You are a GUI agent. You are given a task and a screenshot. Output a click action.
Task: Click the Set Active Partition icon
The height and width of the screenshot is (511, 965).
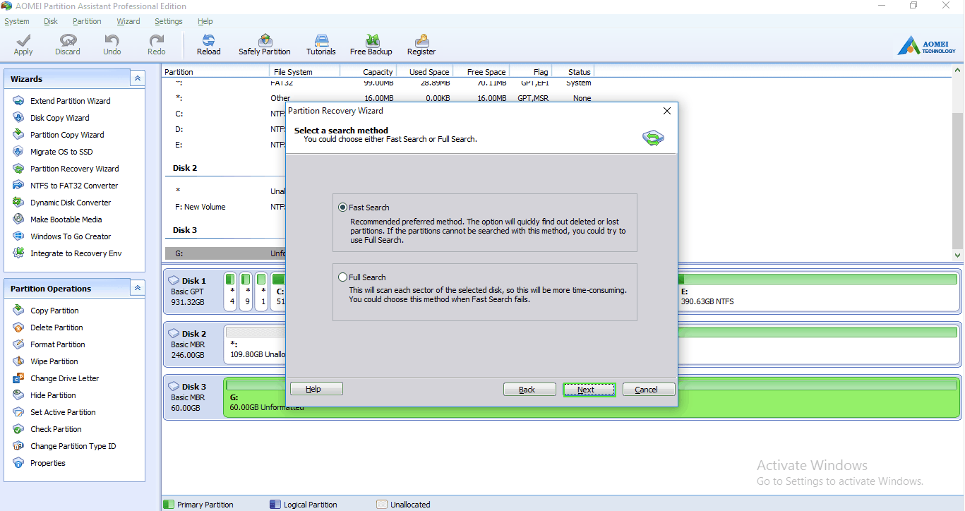coord(18,412)
